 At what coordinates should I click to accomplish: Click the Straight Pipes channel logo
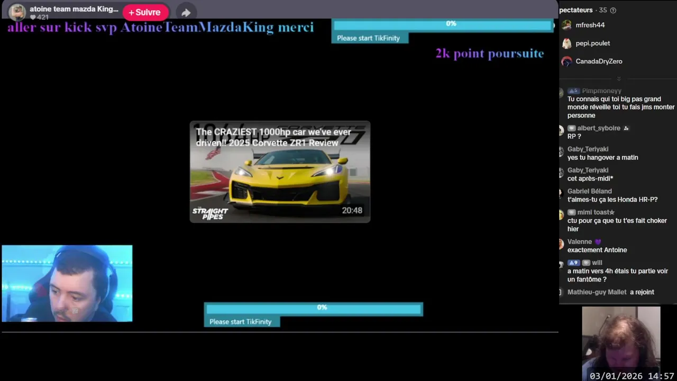click(210, 212)
